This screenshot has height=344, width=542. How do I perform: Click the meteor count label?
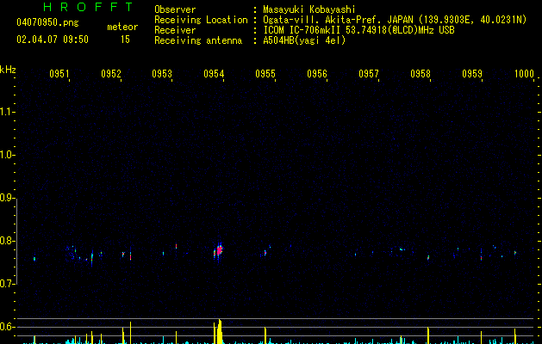pyautogui.click(x=122, y=27)
